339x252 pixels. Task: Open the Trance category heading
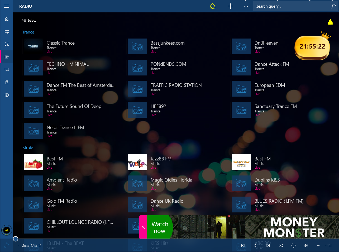coord(28,32)
